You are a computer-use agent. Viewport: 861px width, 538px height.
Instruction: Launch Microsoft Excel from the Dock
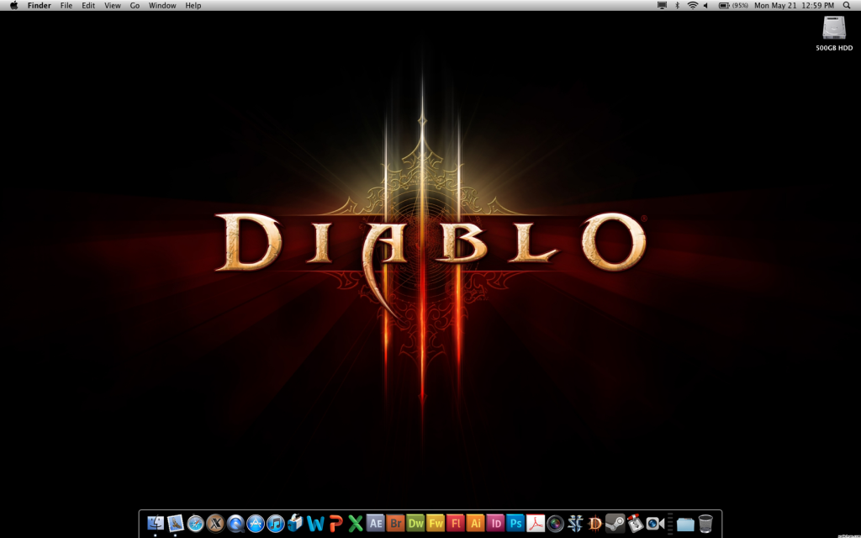point(356,523)
